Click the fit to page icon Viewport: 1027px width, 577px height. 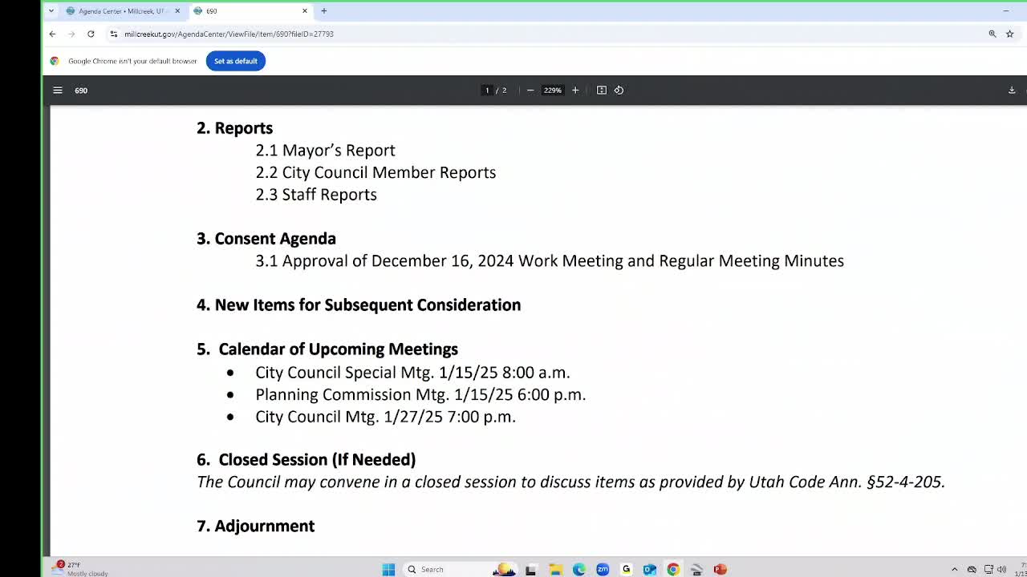[602, 91]
